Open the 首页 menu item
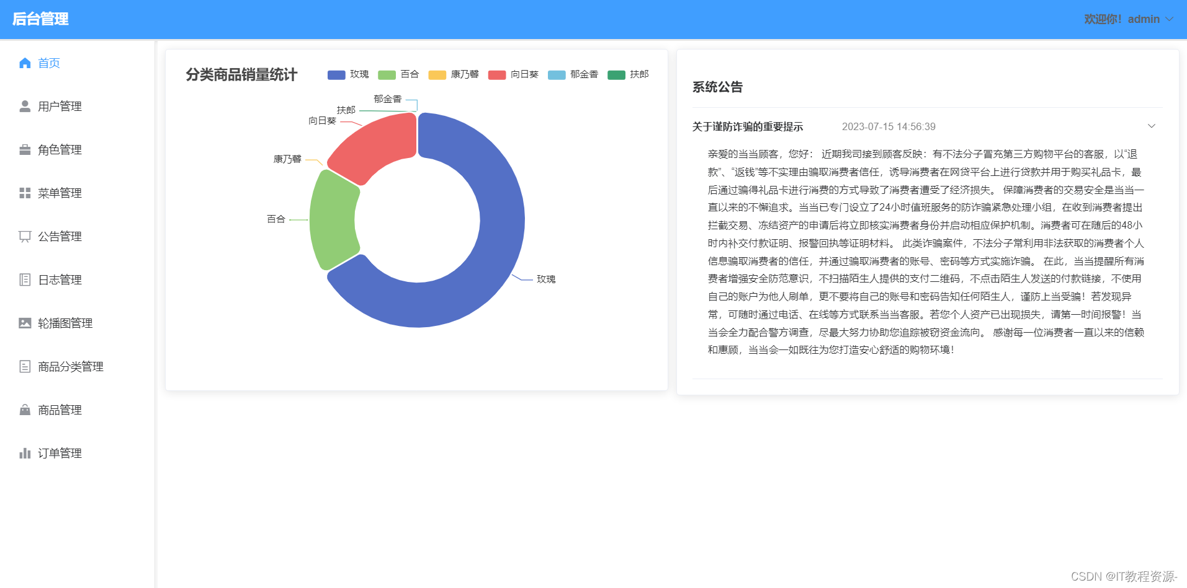1187x588 pixels. click(77, 63)
